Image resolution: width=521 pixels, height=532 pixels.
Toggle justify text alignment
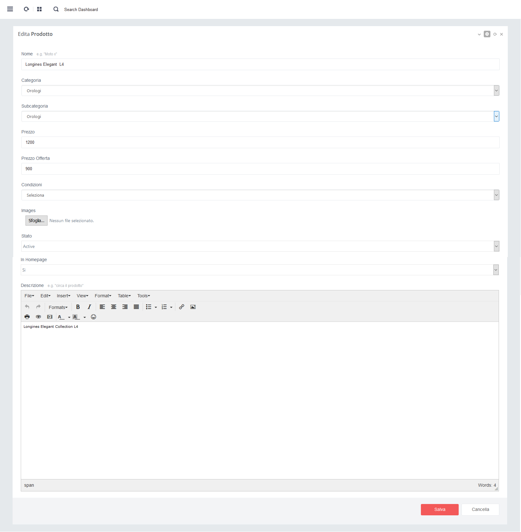coord(136,307)
